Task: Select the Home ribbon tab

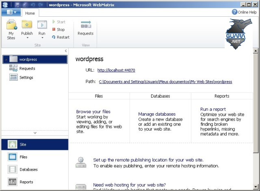Action: pos(30,13)
